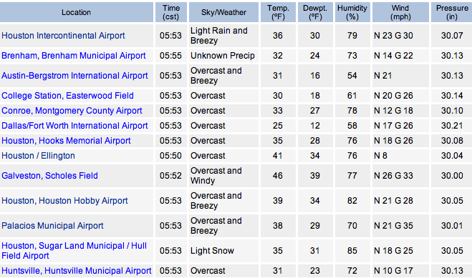Click the Temp. (°F) column header
The height and width of the screenshot is (278, 472).
tap(278, 12)
